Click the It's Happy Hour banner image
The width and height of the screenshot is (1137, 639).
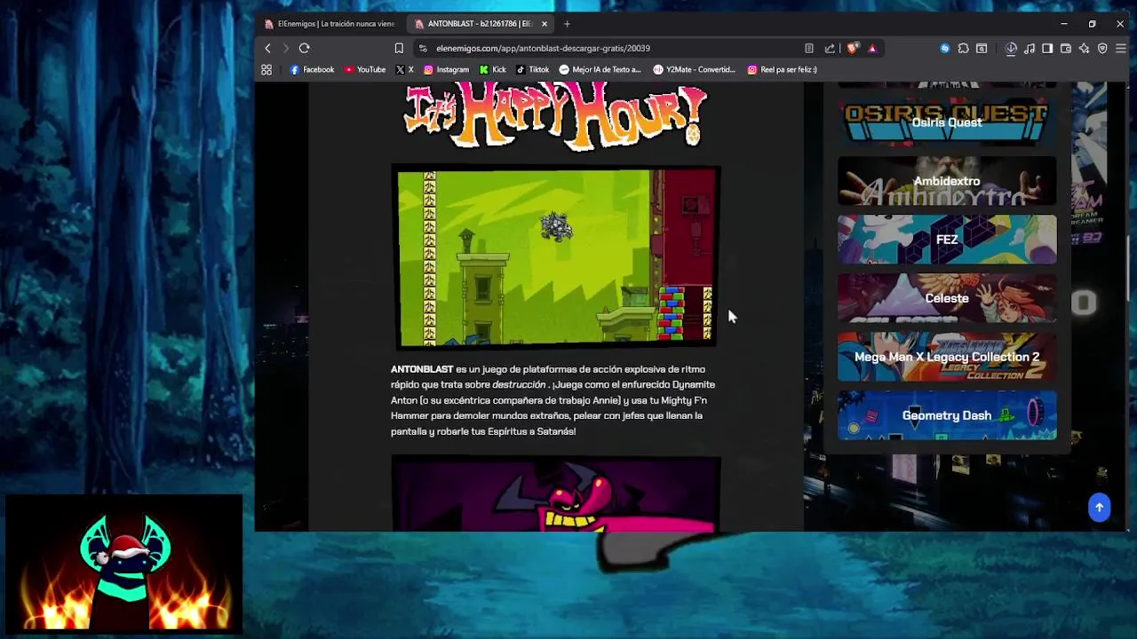pyautogui.click(x=554, y=115)
